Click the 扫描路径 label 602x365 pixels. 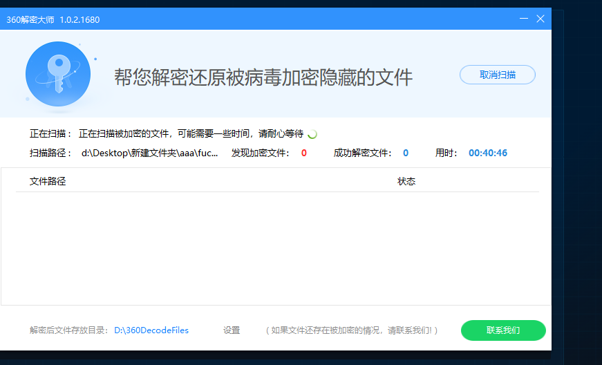(x=50, y=153)
